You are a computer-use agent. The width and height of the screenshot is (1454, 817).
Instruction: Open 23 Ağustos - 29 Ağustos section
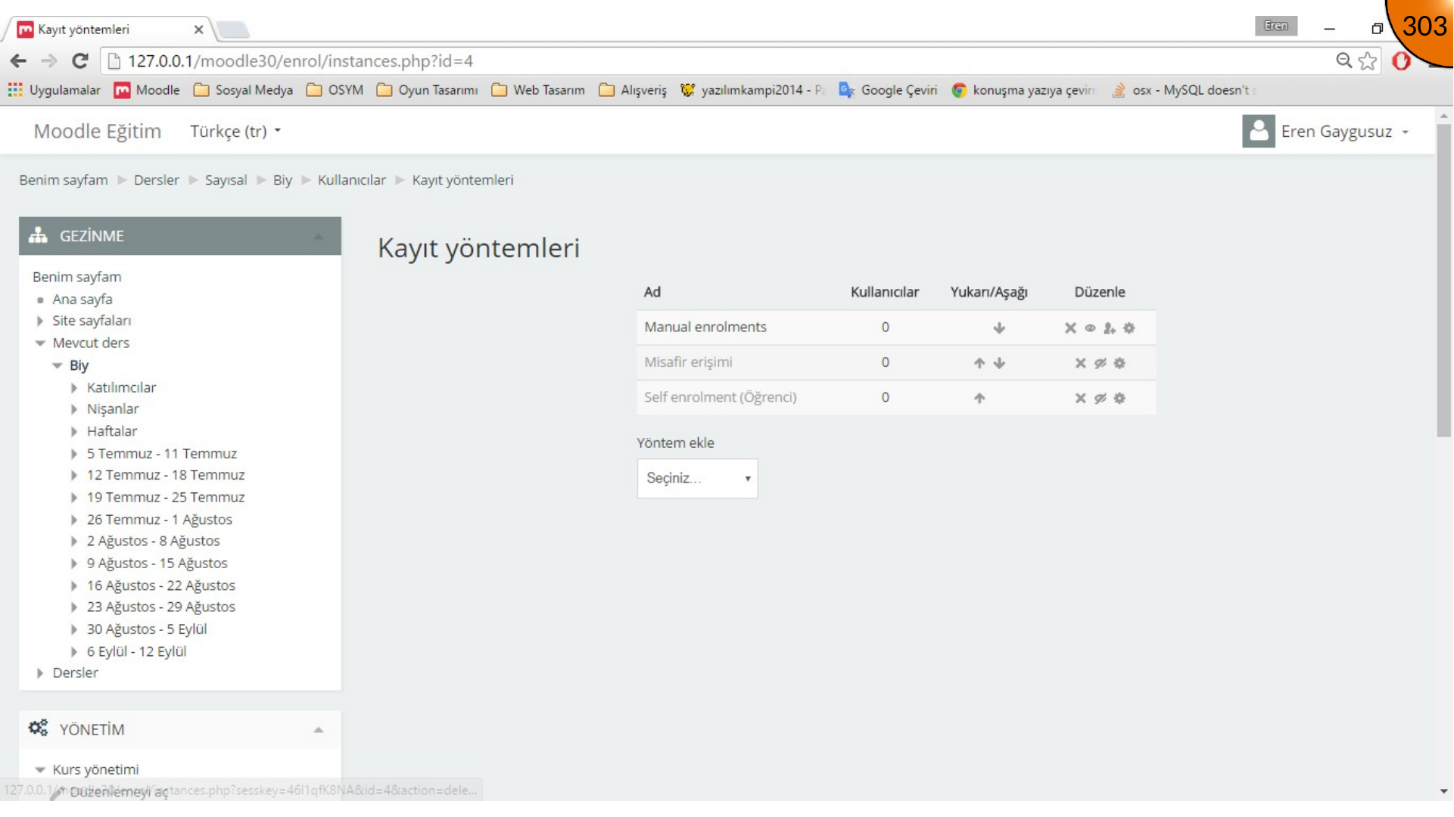(160, 607)
